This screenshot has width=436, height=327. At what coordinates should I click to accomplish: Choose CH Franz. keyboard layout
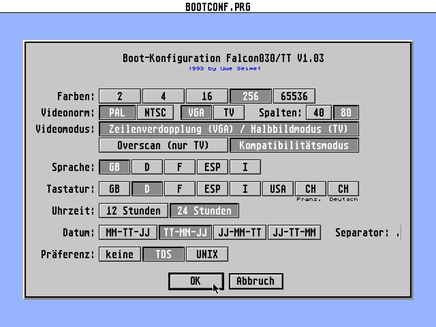click(311, 189)
